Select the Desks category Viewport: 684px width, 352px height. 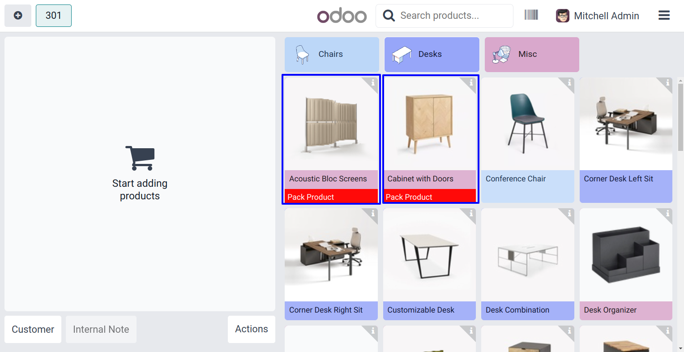432,54
